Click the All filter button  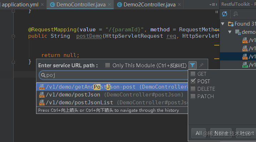pos(199,133)
